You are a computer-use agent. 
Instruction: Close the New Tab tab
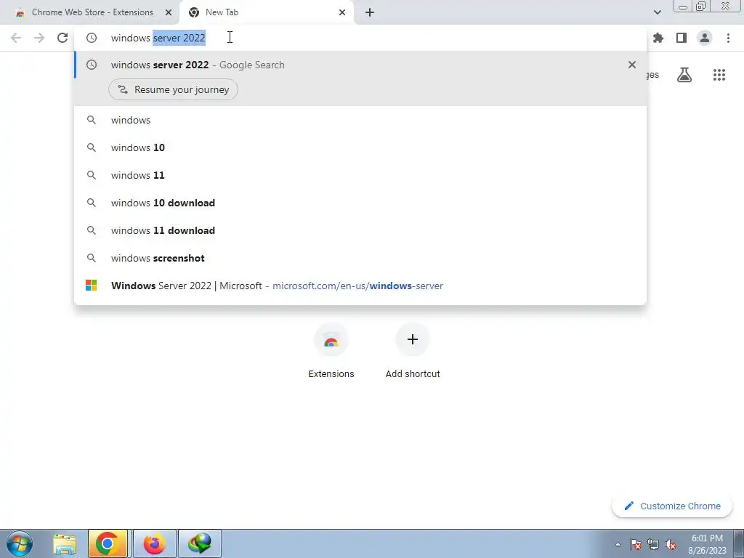(x=342, y=12)
